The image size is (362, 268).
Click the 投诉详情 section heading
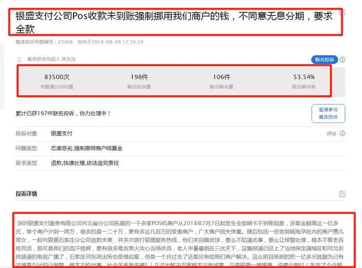27,194
